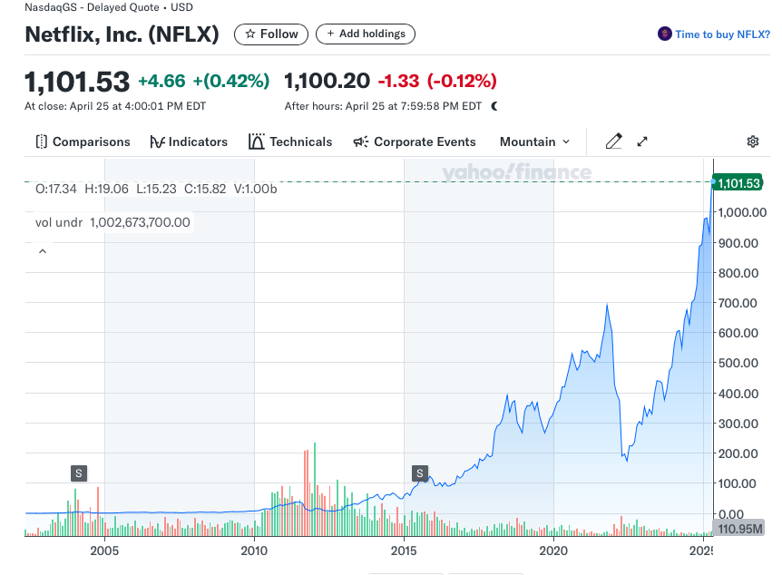Screen dimensions: 782x575
Task: Click the vol undr 1,002,673,700.00 label
Action: pos(112,222)
